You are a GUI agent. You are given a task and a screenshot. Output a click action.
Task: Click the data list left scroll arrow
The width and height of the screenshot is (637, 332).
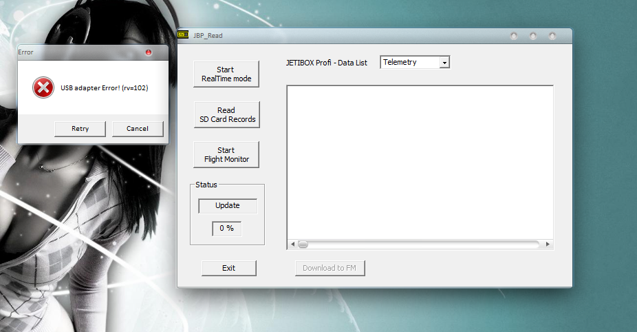[292, 244]
